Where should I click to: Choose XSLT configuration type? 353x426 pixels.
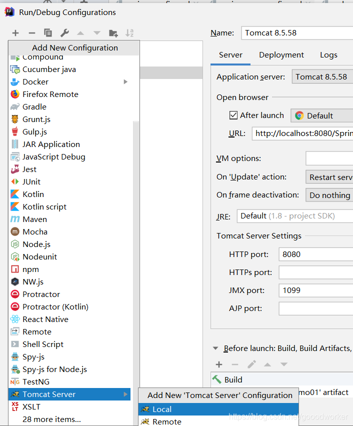pyautogui.click(x=69, y=406)
